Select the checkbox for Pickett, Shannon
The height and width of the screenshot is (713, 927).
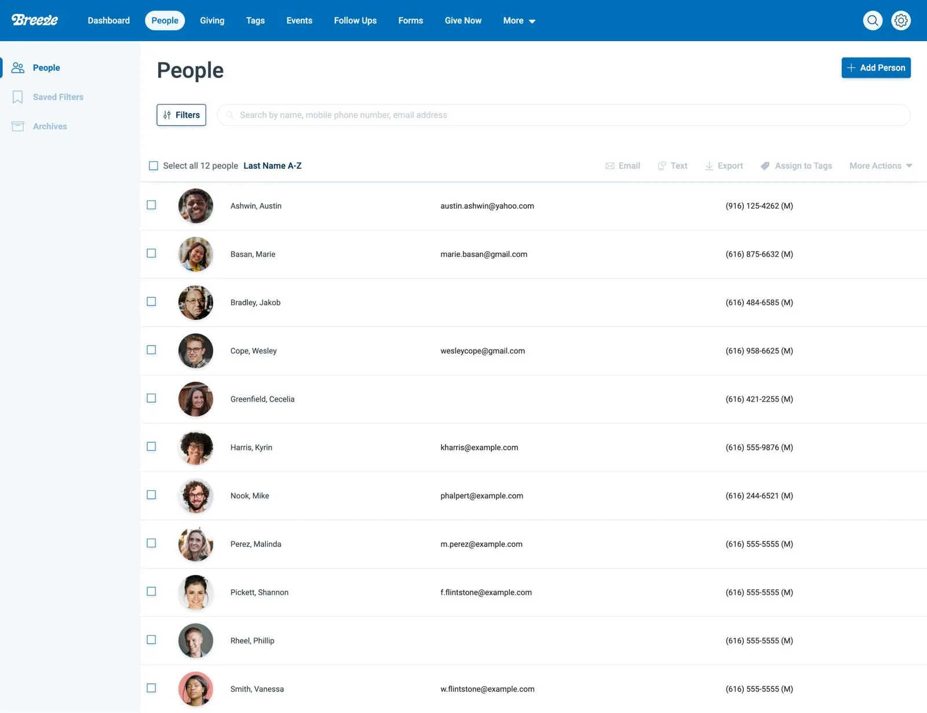pos(152,591)
